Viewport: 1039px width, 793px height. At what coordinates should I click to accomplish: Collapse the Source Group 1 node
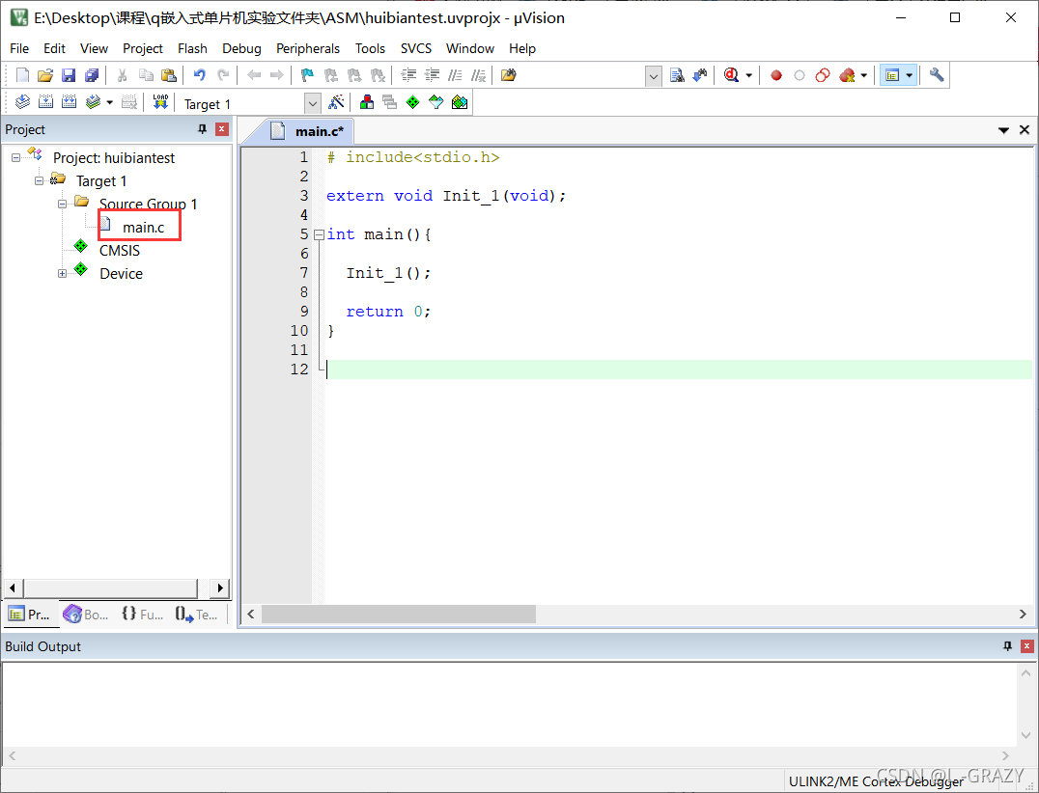(x=63, y=204)
